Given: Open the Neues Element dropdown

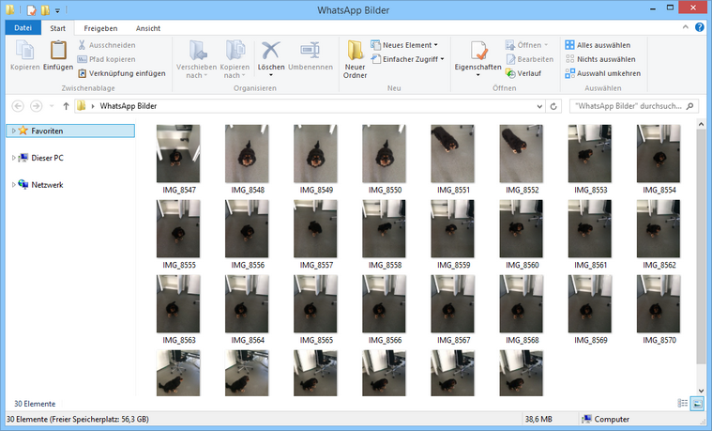Looking at the screenshot, I should coord(404,44).
